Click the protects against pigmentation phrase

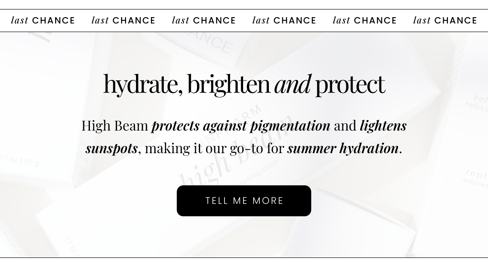coord(241,126)
